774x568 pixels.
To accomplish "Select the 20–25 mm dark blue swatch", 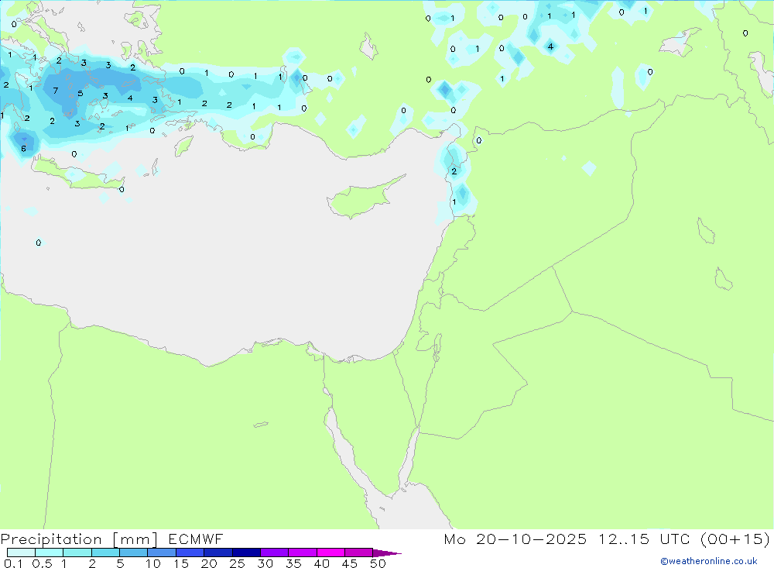I will pos(217,553).
